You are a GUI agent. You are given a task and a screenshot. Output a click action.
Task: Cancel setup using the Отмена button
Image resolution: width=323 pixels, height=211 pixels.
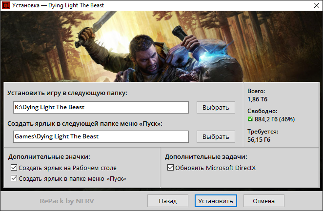click(264, 201)
